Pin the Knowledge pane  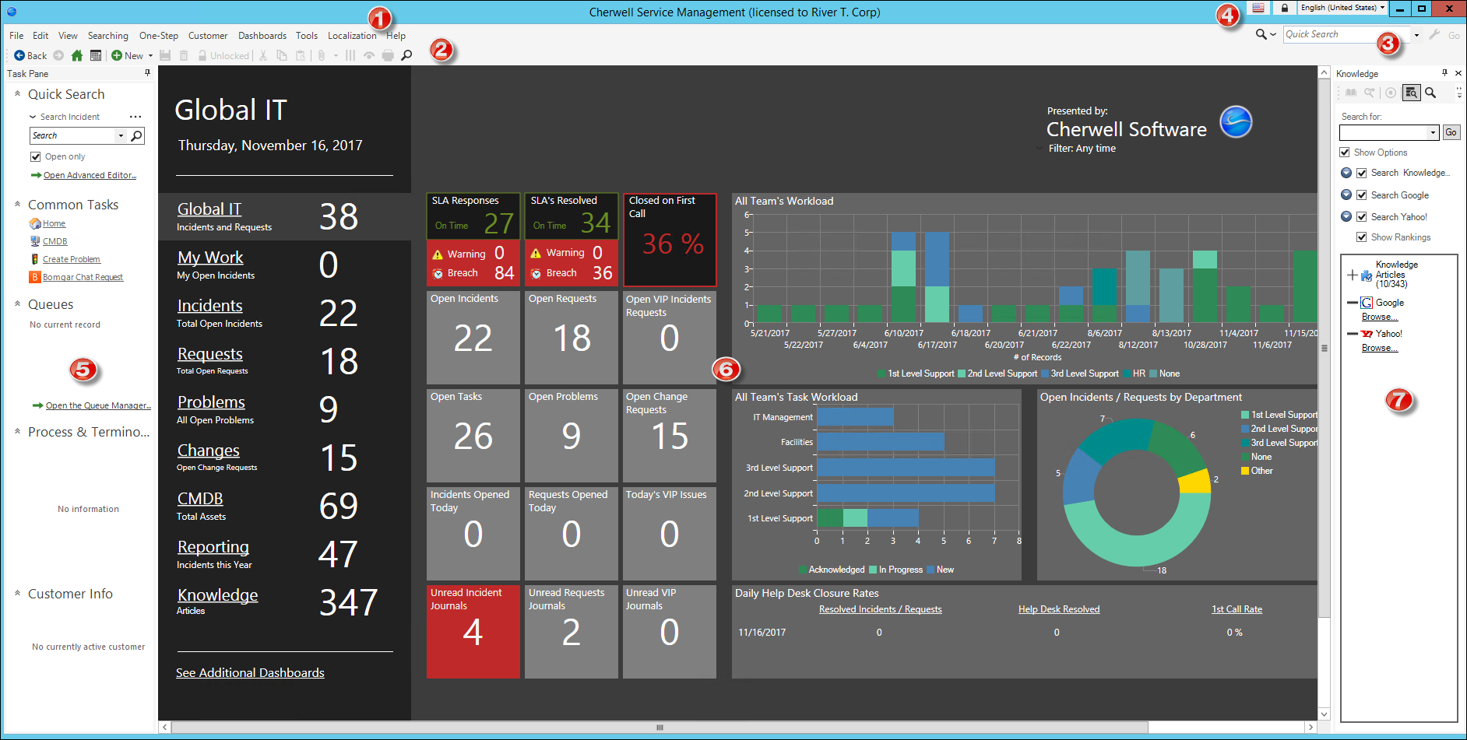point(1444,73)
